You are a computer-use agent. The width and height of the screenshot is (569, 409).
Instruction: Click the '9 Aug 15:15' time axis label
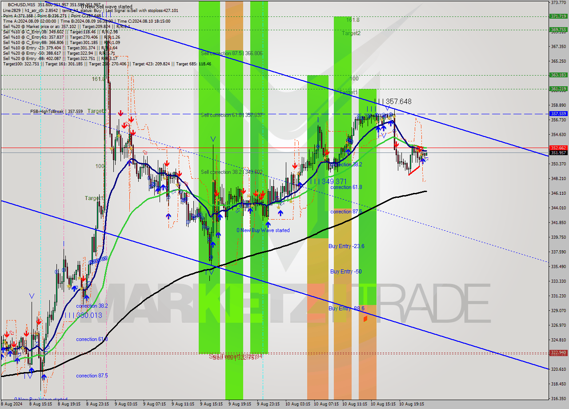211,405
